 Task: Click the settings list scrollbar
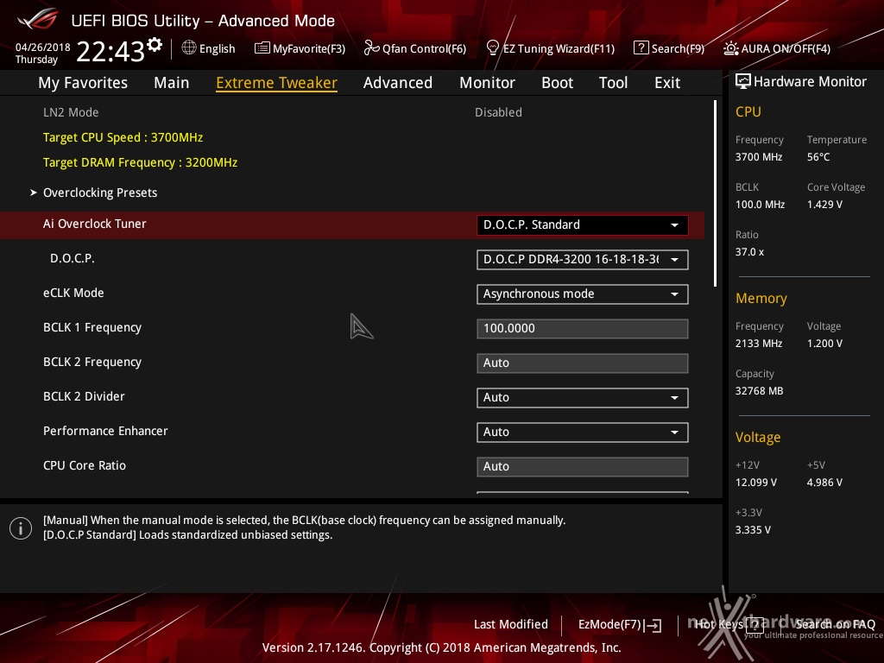click(715, 193)
